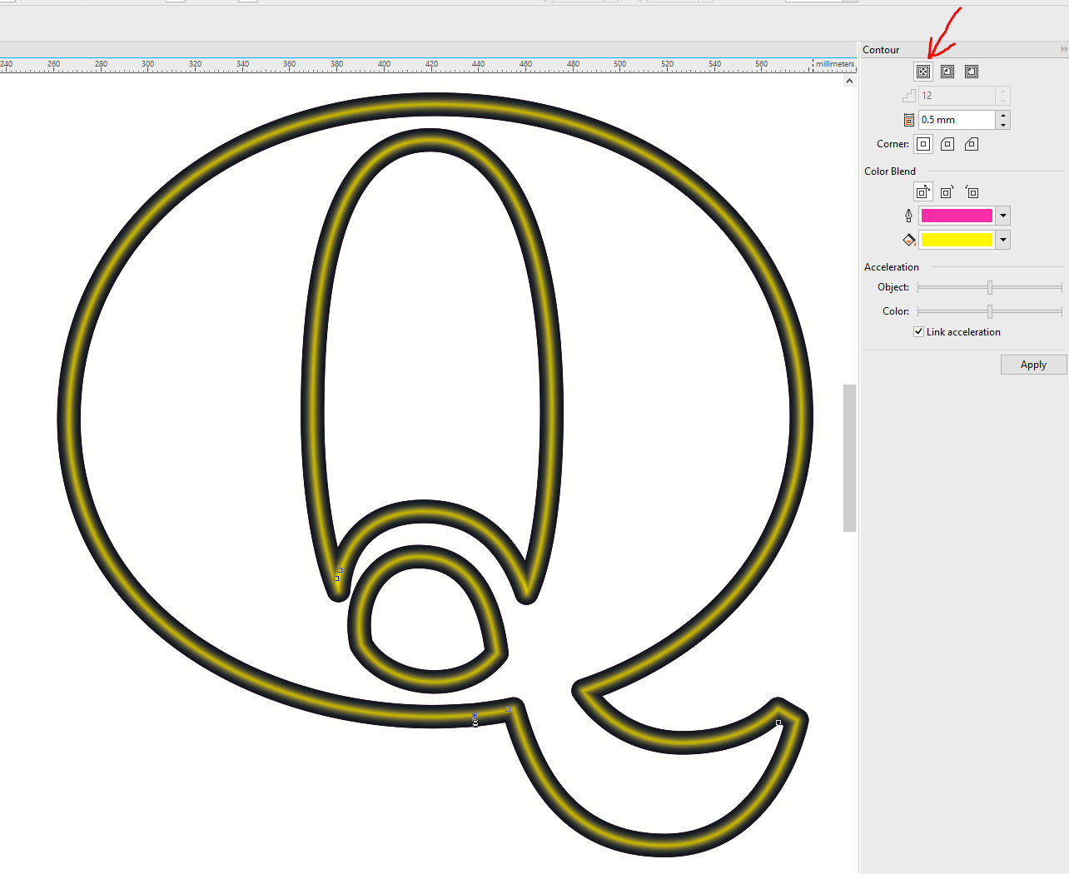
Task: Click the fill bucket icon beside yellow swatch
Action: 909,240
